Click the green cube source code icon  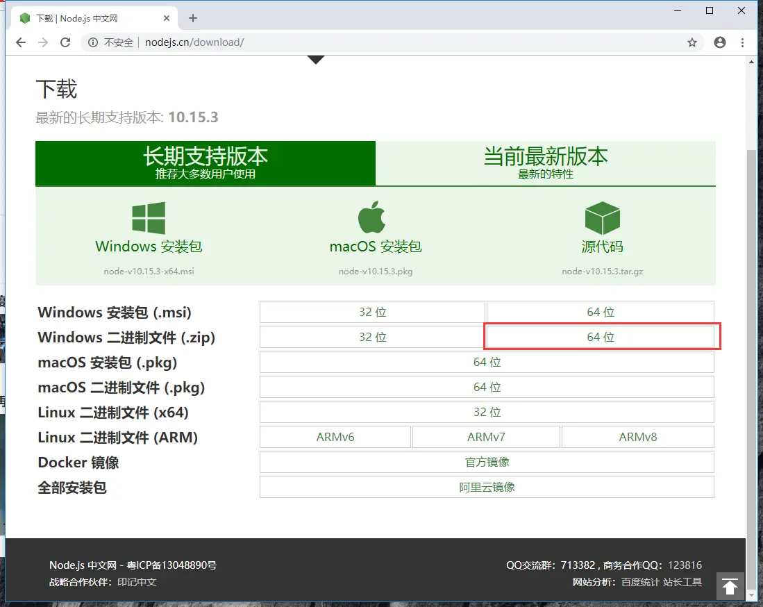pos(603,218)
